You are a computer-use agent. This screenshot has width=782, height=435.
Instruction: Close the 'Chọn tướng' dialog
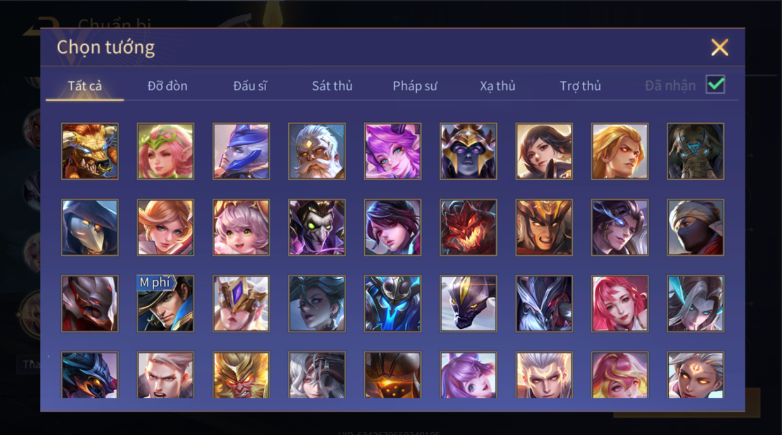point(719,47)
